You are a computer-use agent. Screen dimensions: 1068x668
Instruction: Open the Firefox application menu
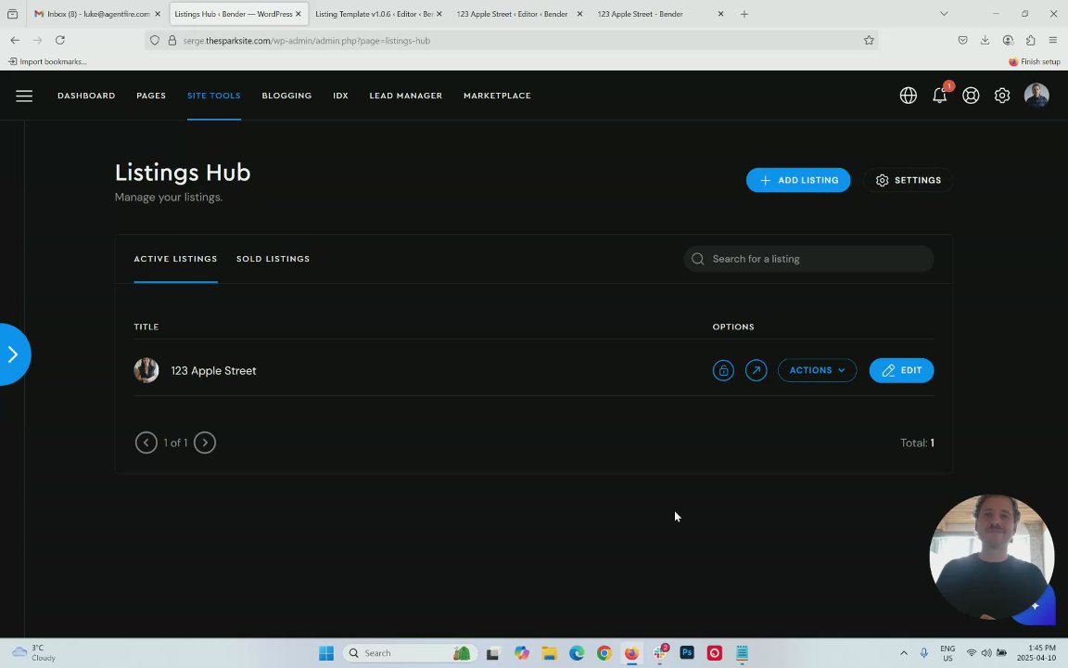click(x=1053, y=40)
